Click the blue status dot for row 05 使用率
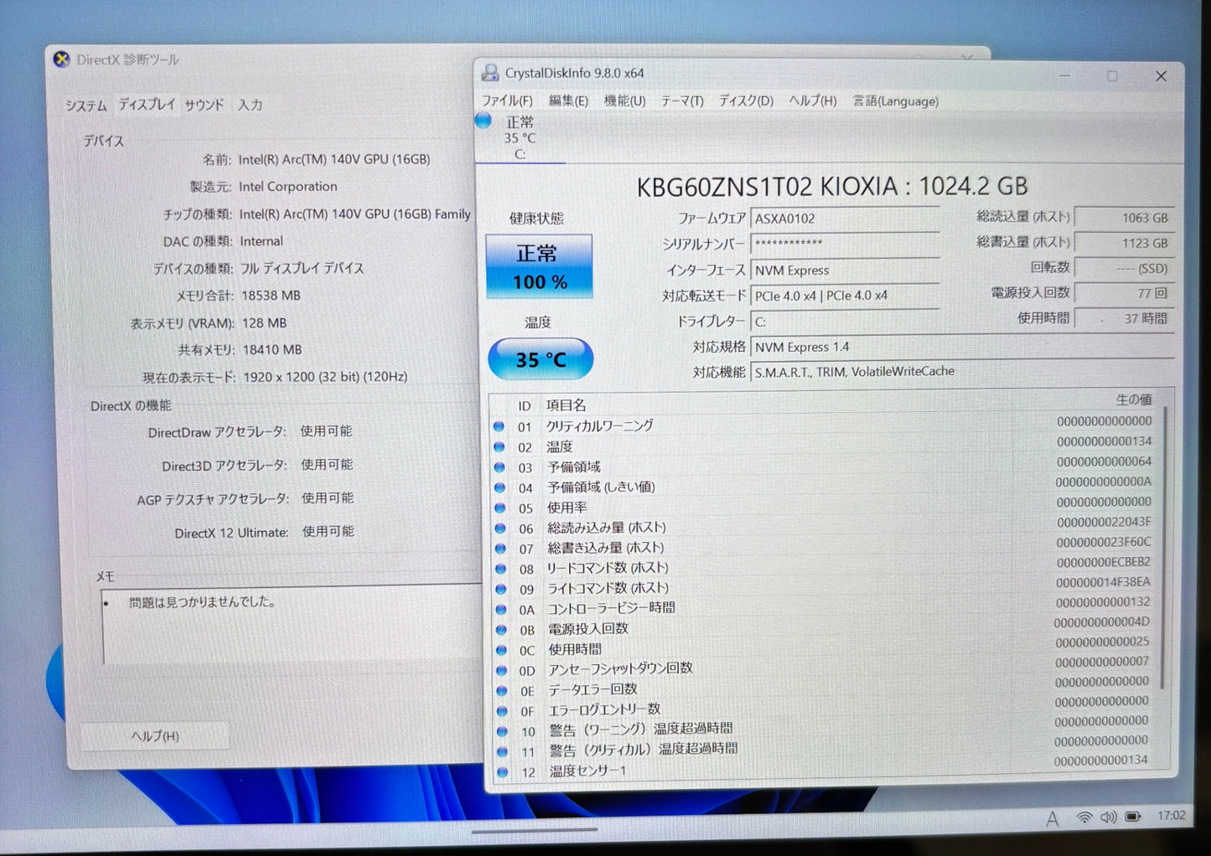 click(x=500, y=508)
